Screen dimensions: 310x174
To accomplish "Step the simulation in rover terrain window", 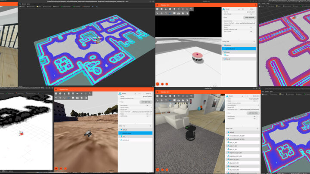I will click(61, 169).
